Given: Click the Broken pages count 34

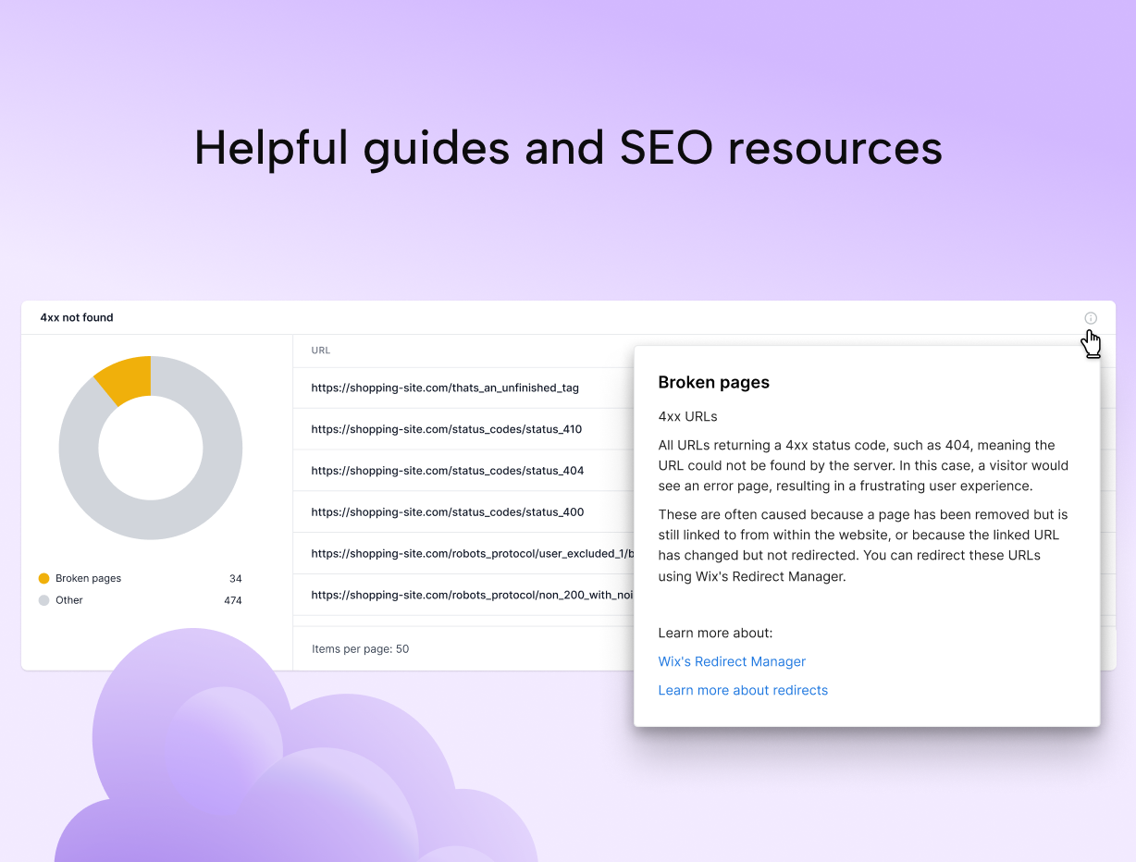Looking at the screenshot, I should tap(235, 579).
